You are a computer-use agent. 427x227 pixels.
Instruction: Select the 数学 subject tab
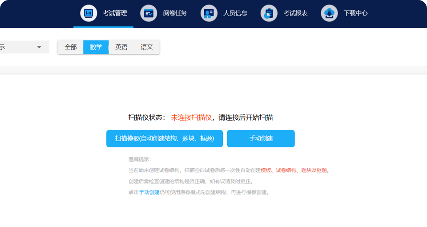pyautogui.click(x=96, y=47)
